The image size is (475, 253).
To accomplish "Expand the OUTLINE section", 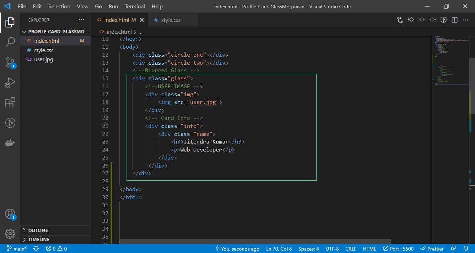I will point(56,230).
